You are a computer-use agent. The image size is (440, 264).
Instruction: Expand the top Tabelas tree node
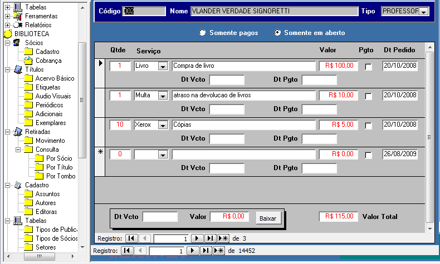[8, 7]
